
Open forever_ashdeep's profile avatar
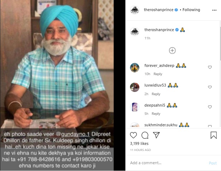click(135, 68)
